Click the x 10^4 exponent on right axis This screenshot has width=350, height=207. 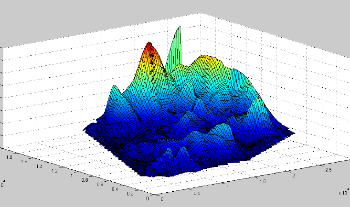343,193
